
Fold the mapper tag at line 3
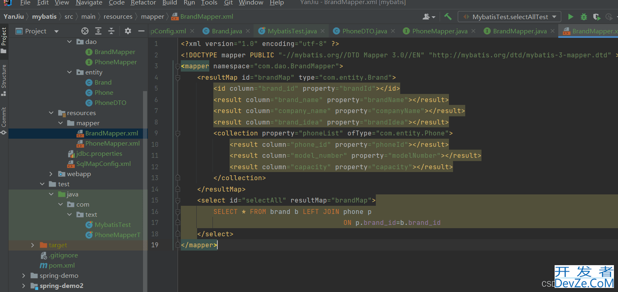click(178, 66)
